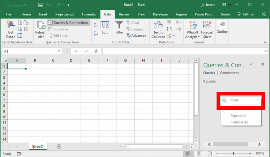This screenshot has width=270, height=157.
Task: Switch to Page Break Preview icon
Action: 210,154
